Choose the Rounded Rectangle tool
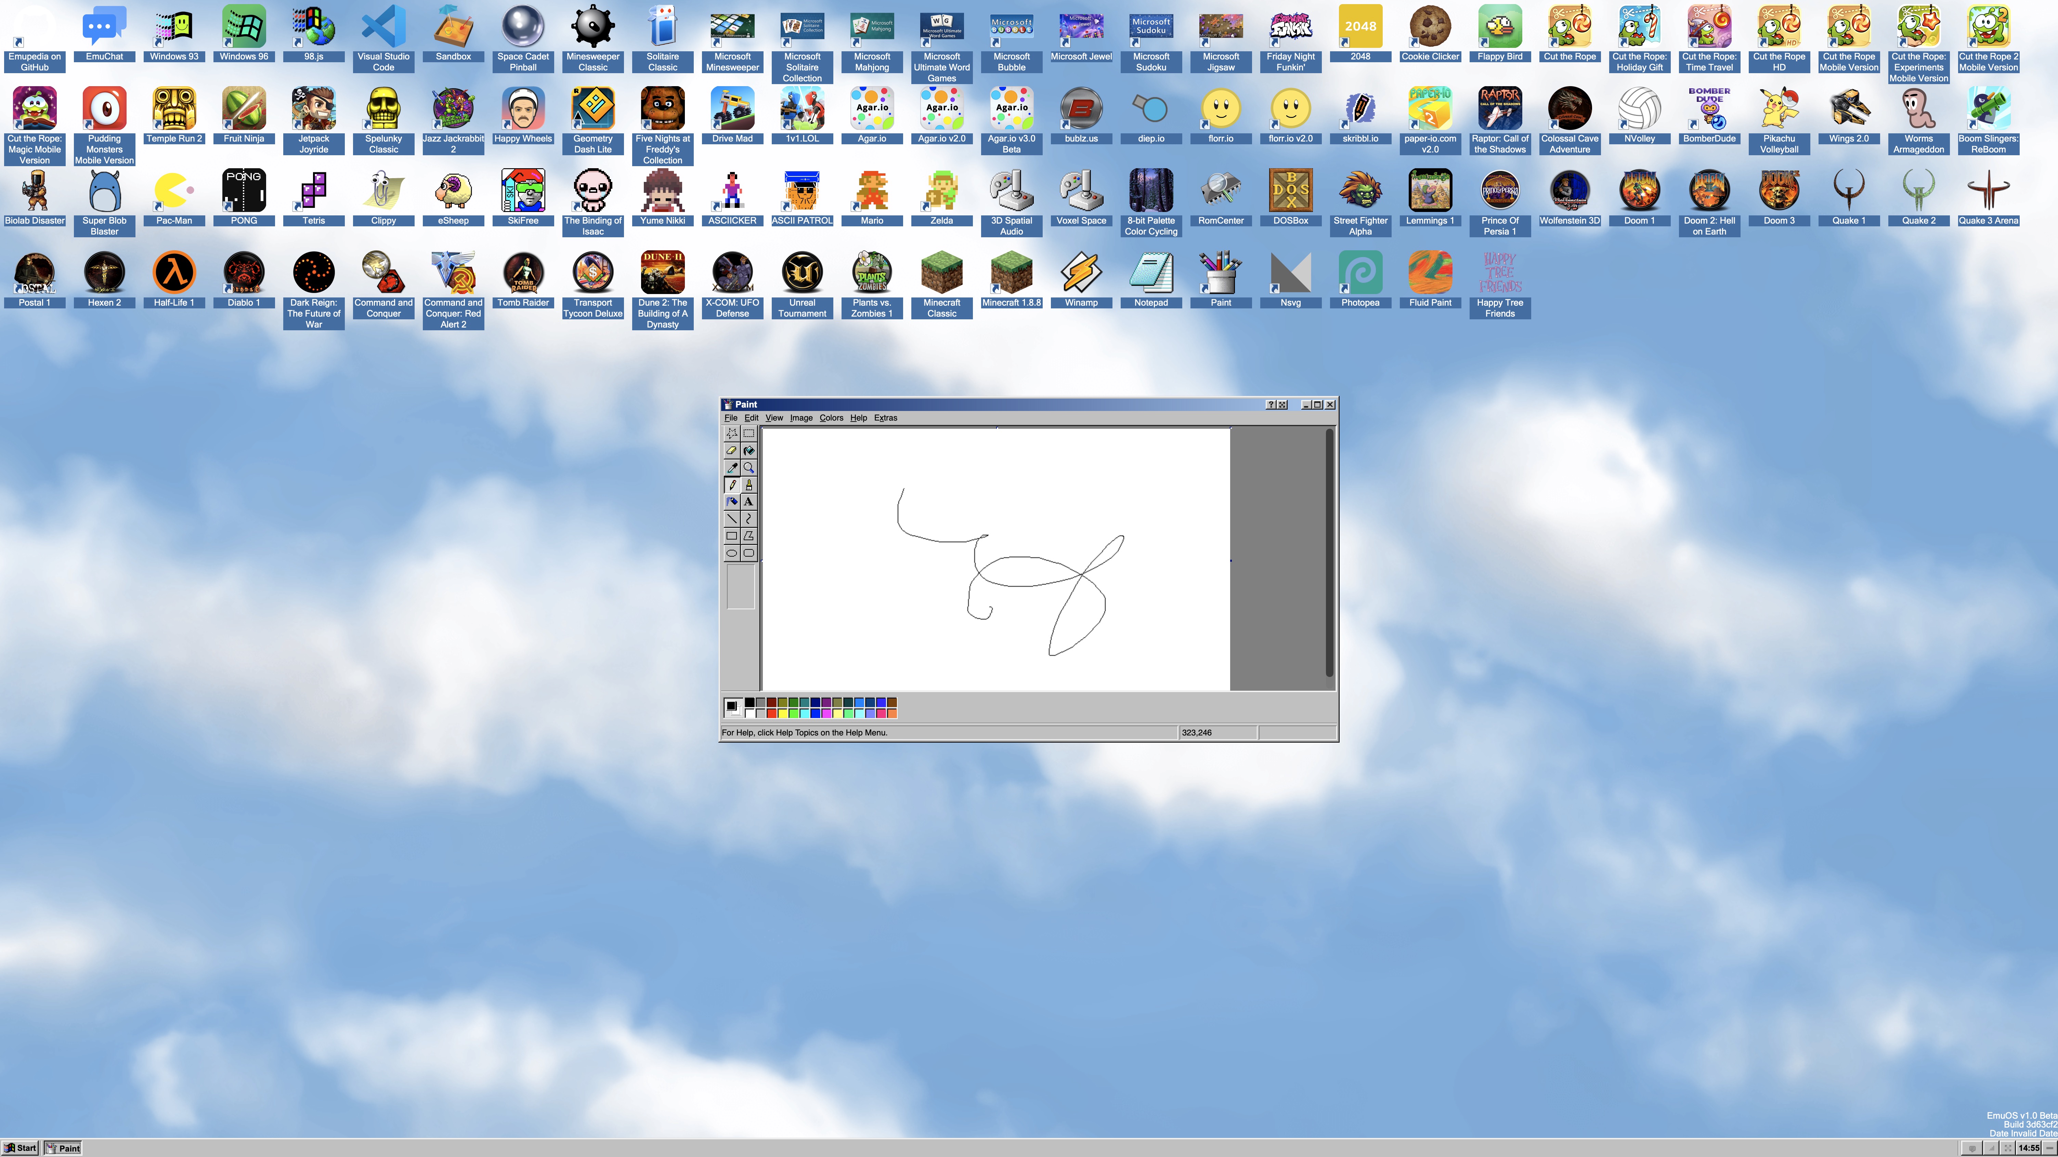2058x1157 pixels. [748, 553]
